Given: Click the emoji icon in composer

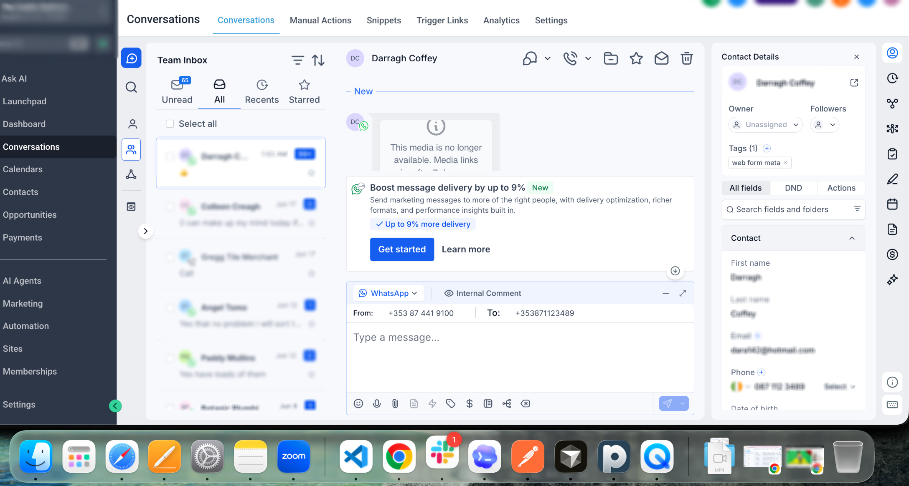Looking at the screenshot, I should tap(358, 403).
